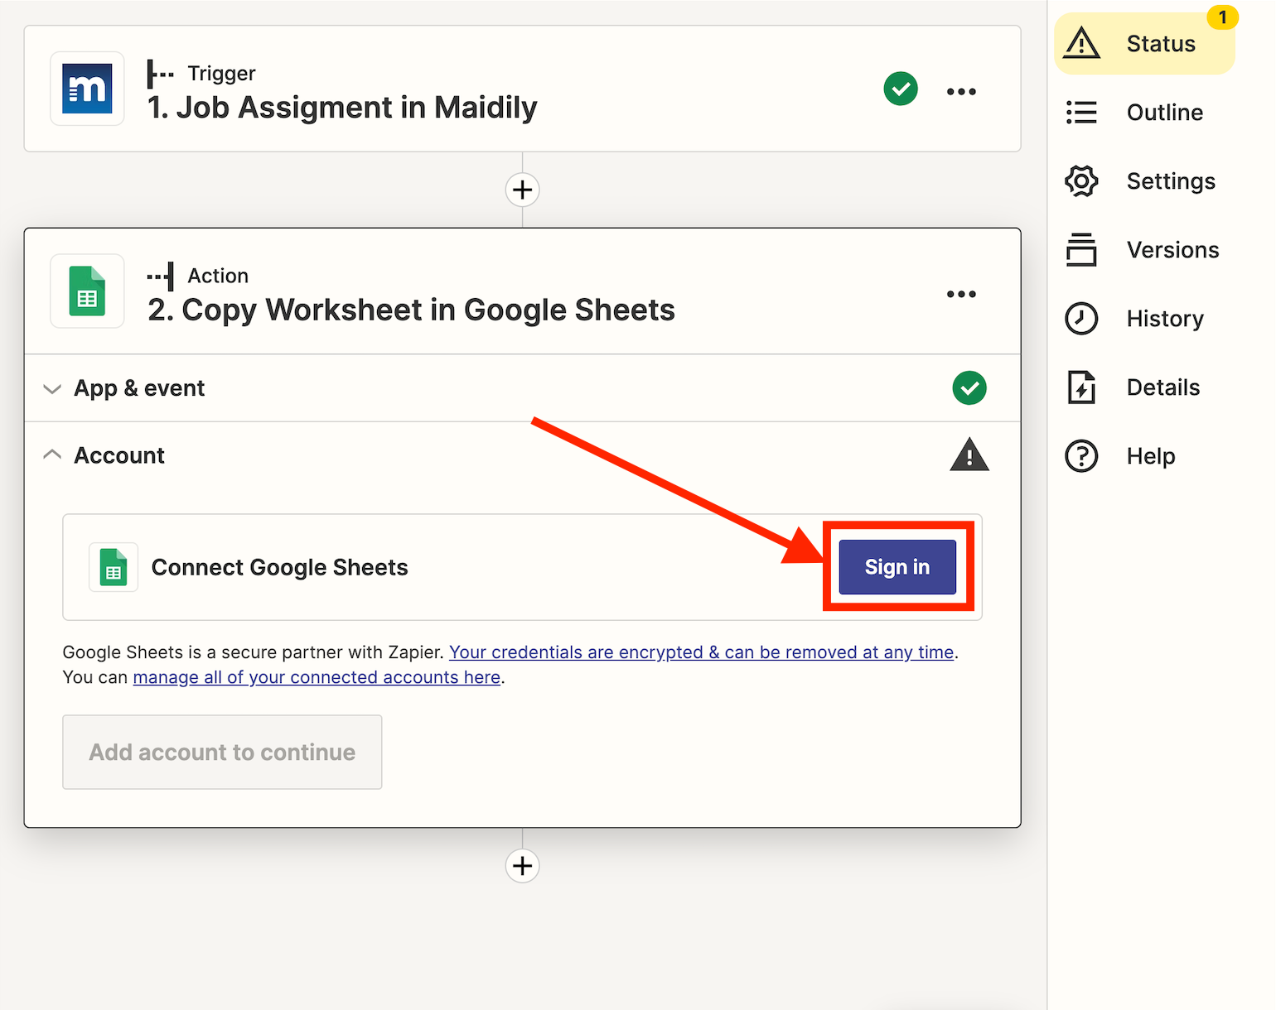1276x1010 pixels.
Task: Click the green check on the trigger step
Action: coord(901,89)
